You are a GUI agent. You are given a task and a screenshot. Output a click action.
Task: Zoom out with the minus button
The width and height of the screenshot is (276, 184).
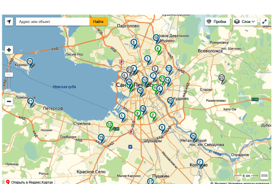tap(9, 101)
